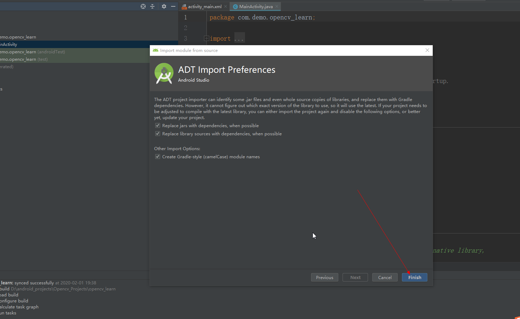Toggle Replace jars with dependencies checkbox
Image resolution: width=520 pixels, height=319 pixels.
click(x=158, y=125)
